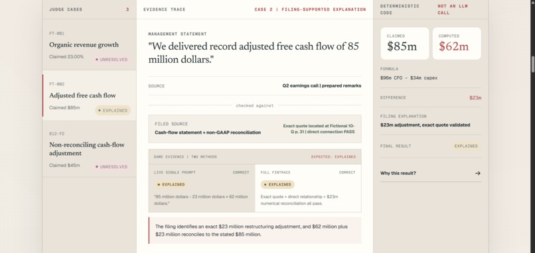This screenshot has height=253, width=535.
Task: Click the Full Fintrace EXPLAINED badge
Action: pyautogui.click(x=277, y=185)
